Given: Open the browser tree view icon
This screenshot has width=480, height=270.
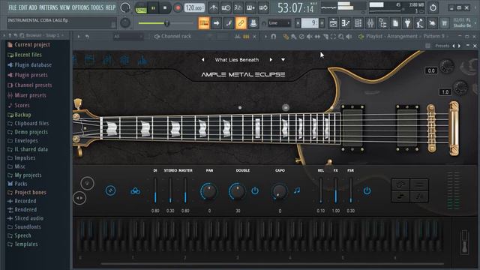Looking at the screenshot, I should pyautogui.click(x=382, y=23).
